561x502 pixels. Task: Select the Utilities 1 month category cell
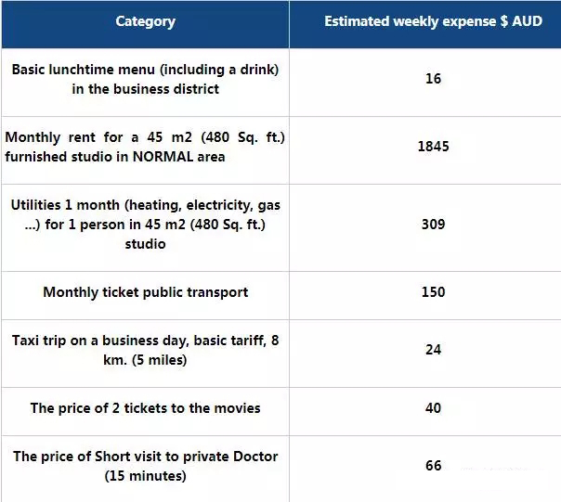(x=145, y=224)
